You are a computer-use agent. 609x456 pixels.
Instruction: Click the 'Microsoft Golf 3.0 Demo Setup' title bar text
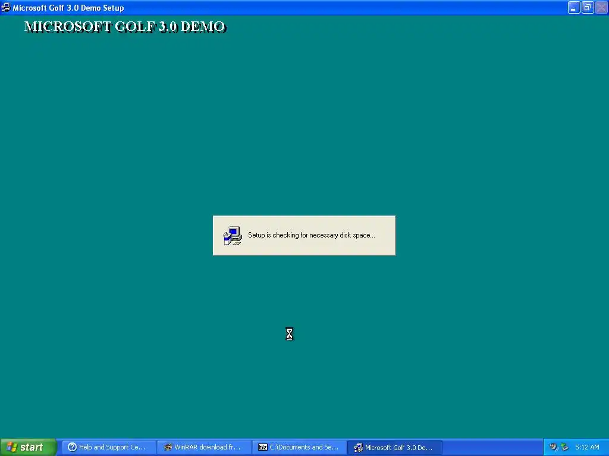(68, 8)
